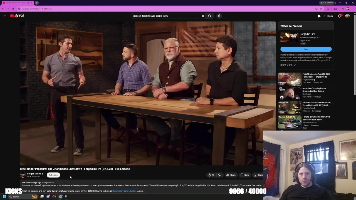The width and height of the screenshot is (356, 200).
Task: Bookmark the page with the star icon
Action: [321, 9]
